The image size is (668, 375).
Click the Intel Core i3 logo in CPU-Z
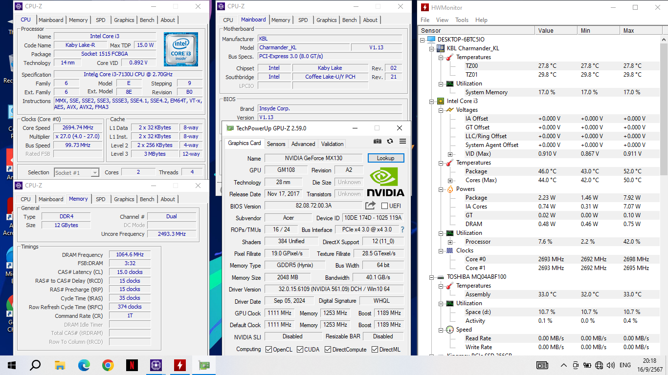click(x=181, y=49)
